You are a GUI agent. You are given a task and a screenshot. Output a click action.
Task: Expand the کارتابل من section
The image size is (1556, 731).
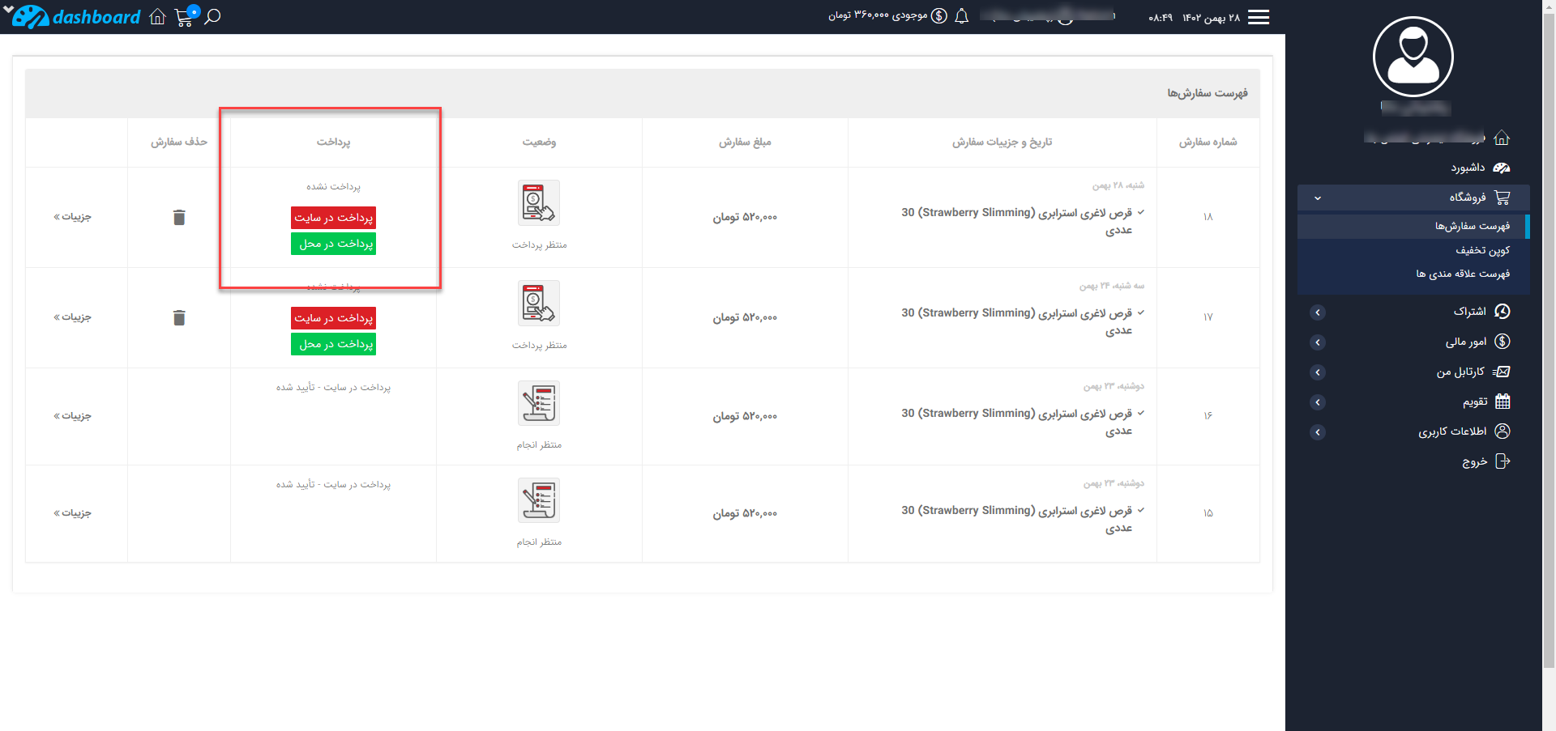(1319, 372)
